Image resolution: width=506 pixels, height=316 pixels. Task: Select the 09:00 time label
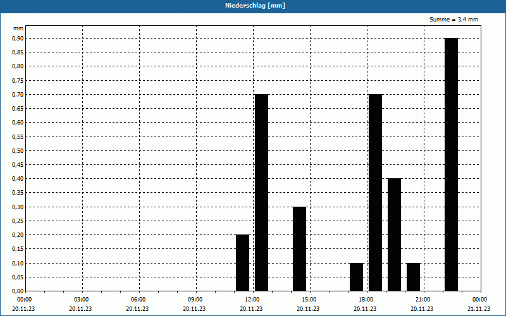(195, 300)
